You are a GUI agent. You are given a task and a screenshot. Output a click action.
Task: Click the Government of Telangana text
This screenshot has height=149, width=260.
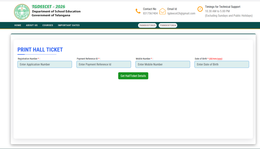point(51,15)
